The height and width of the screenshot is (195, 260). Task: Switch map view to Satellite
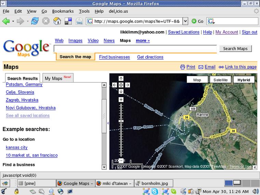coord(220,80)
